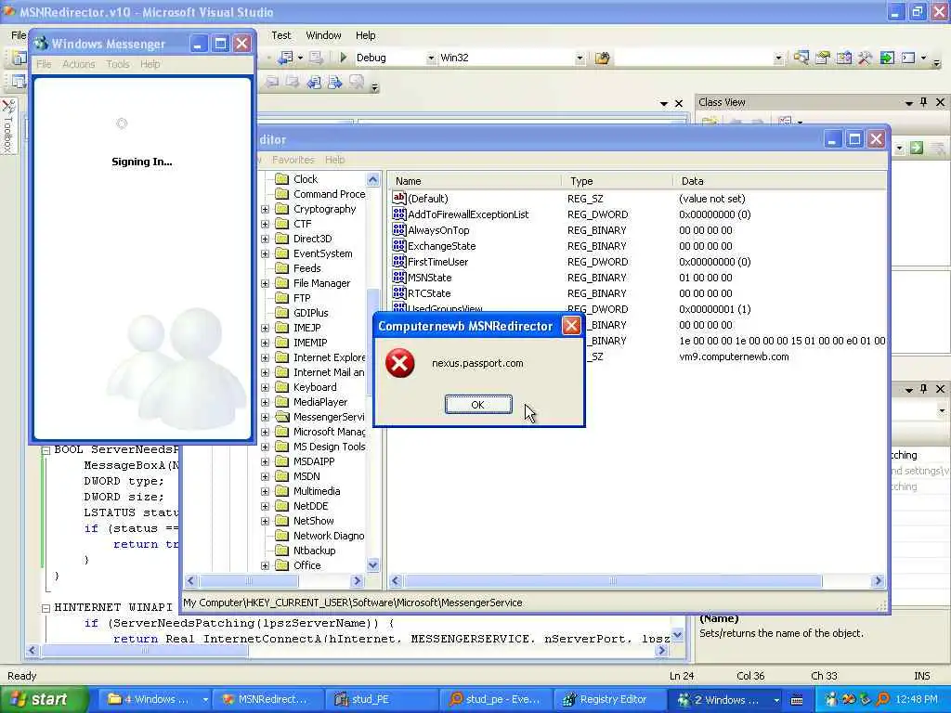Click the RTCState value icon
Screen dimensions: 951x713
tap(399, 292)
